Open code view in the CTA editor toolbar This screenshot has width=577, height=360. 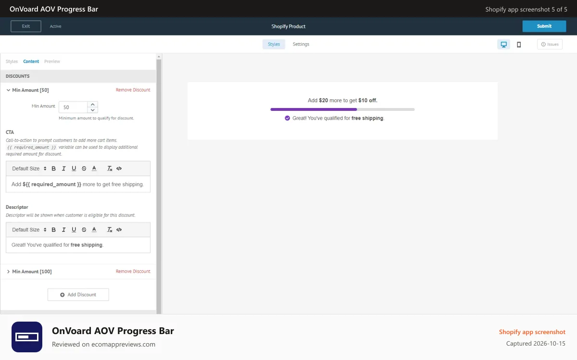[119, 168]
